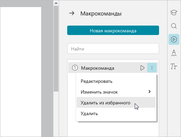Select the Макрокоманда list row name
The width and height of the screenshot is (181, 137).
coord(98,68)
